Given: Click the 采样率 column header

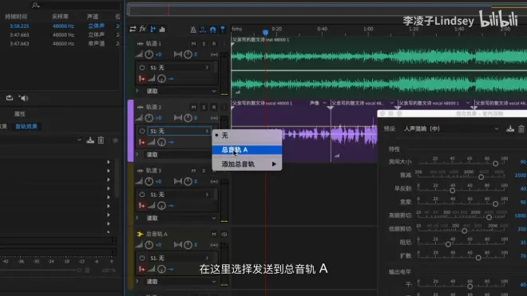Looking at the screenshot, I should click(61, 17).
